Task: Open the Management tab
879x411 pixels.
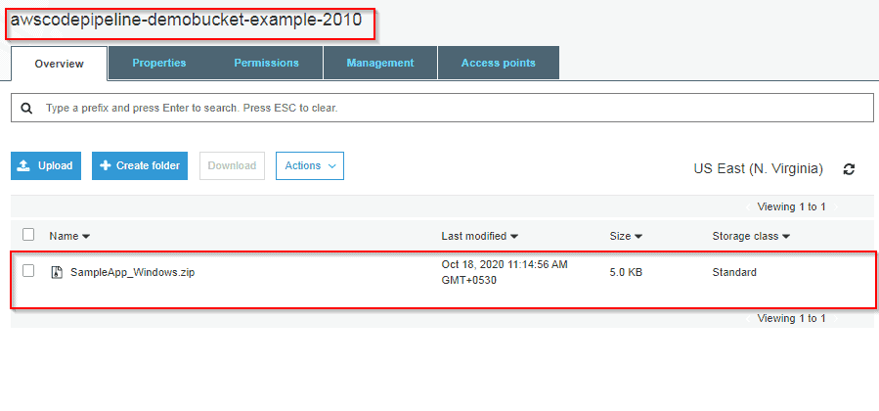Action: [x=380, y=63]
